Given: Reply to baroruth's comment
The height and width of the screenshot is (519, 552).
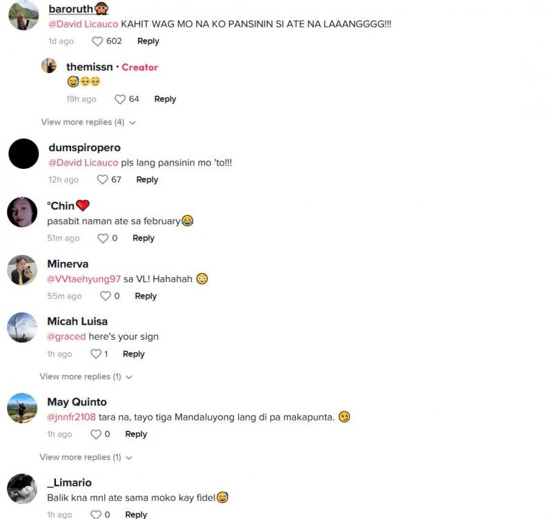Looking at the screenshot, I should pos(148,41).
